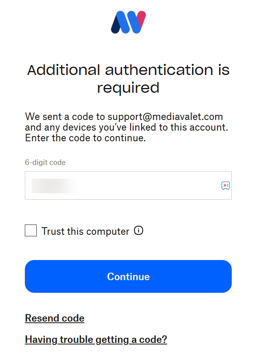Open Having trouble getting a code?
Image resolution: width=255 pixels, height=363 pixels.
coord(96,339)
